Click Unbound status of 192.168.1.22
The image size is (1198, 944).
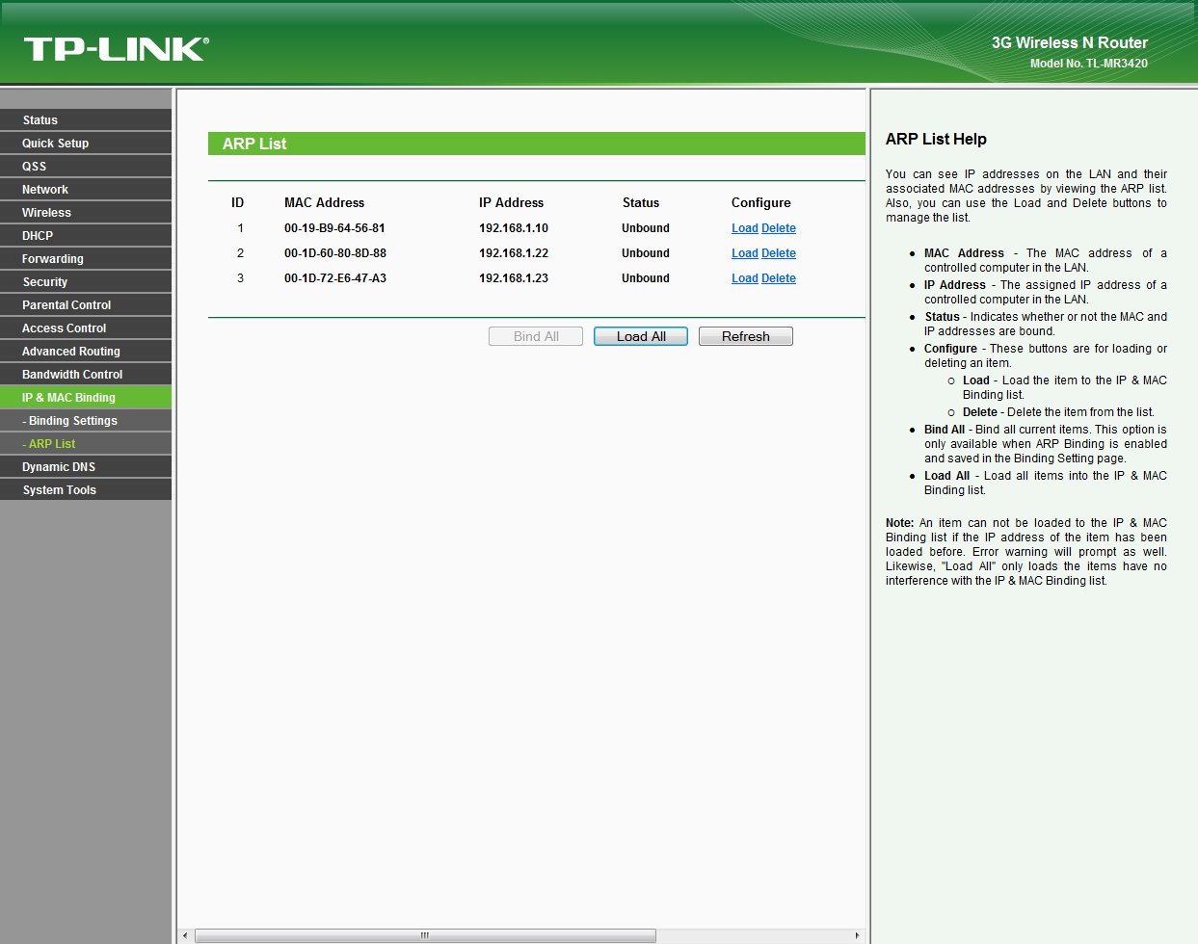(x=646, y=253)
